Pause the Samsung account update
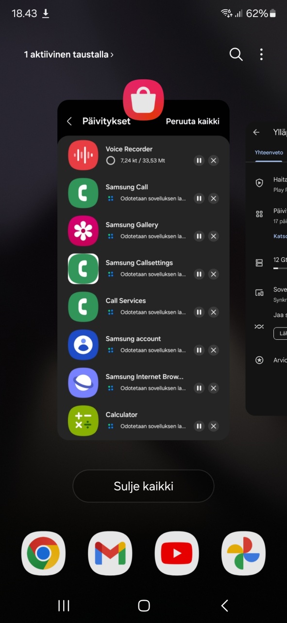 [x=199, y=350]
